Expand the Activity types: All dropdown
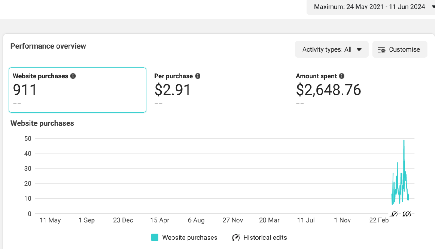The height and width of the screenshot is (249, 435). coord(331,49)
